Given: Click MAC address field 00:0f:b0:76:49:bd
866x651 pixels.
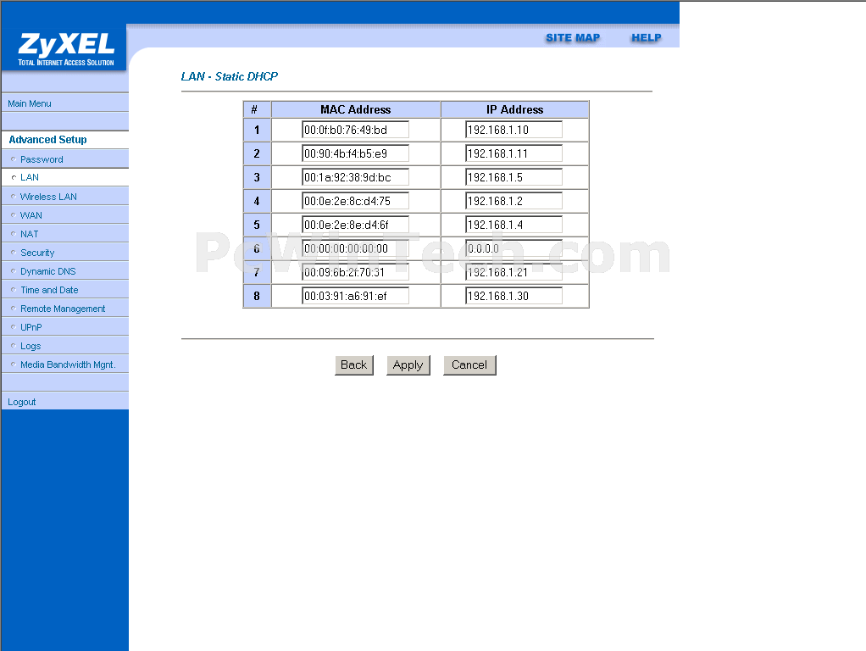Looking at the screenshot, I should coord(356,130).
